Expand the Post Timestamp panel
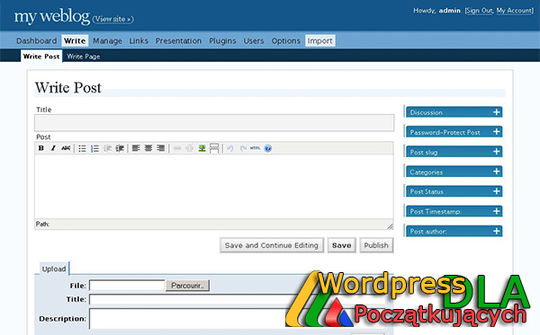Viewport: 540px width, 335px height. point(454,211)
